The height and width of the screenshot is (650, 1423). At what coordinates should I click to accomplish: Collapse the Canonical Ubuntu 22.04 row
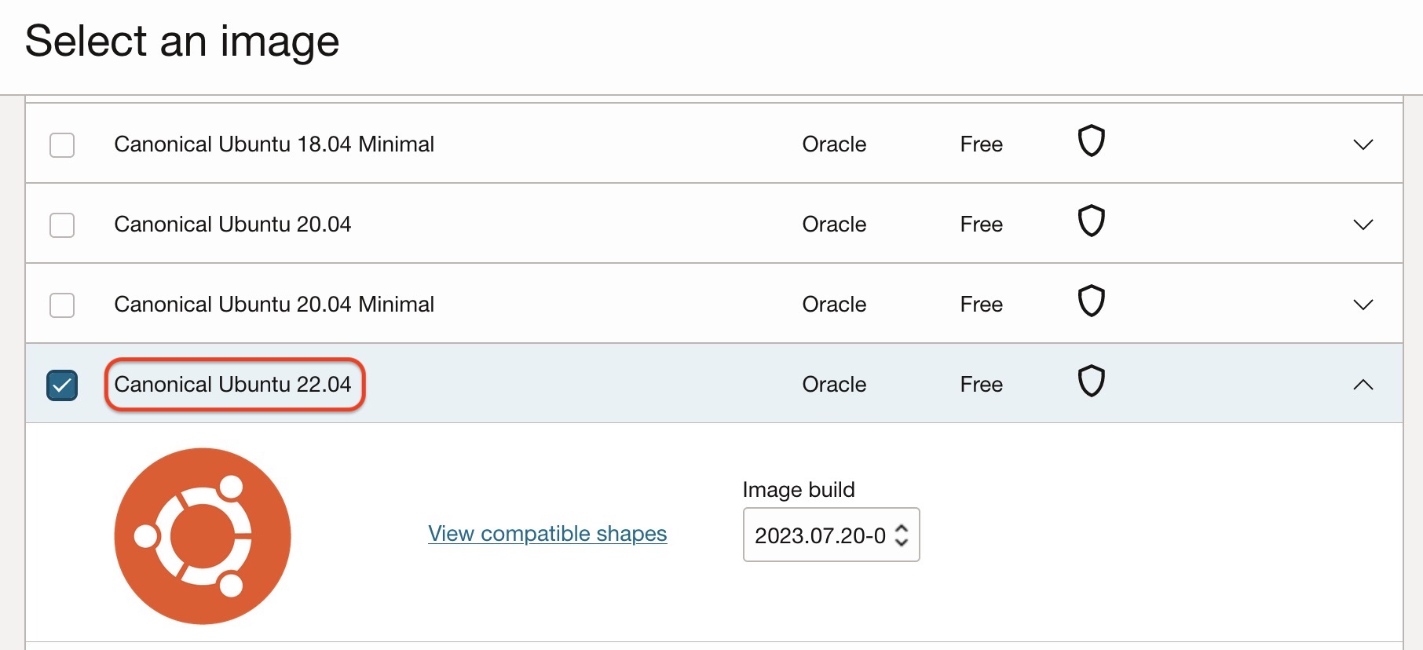1363,385
